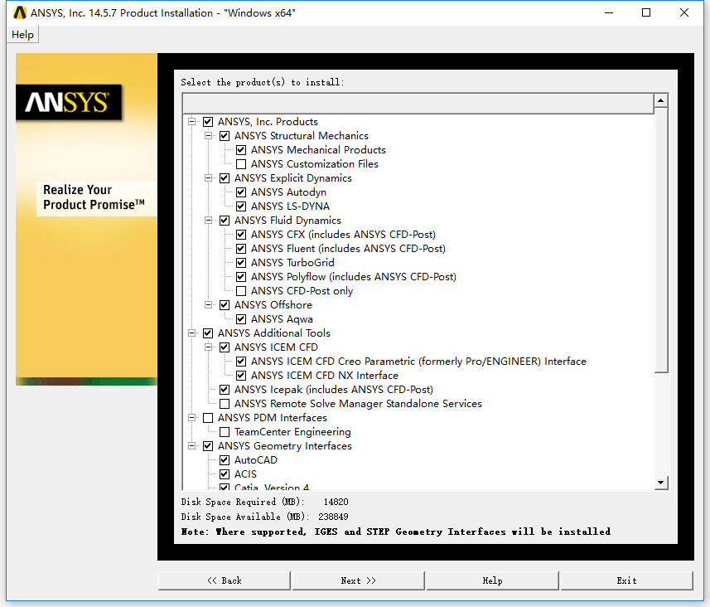Collapse ANSYS Structural Mechanics node
The image size is (710, 607).
[x=208, y=135]
